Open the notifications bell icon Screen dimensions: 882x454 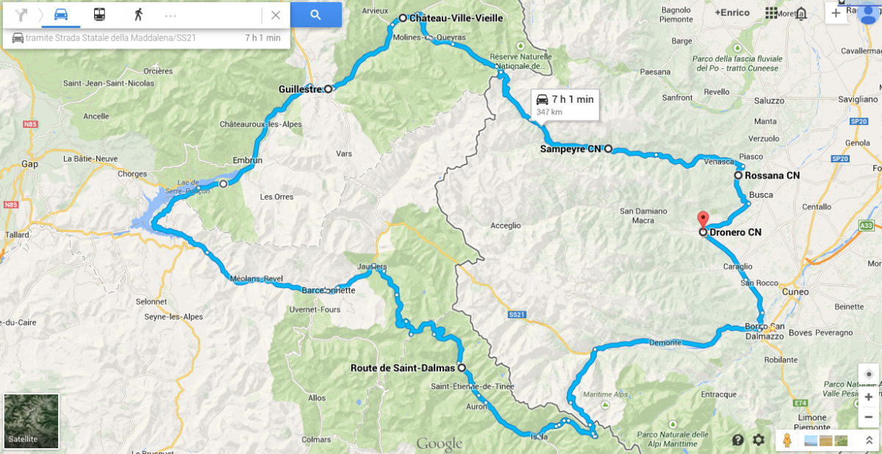(801, 13)
